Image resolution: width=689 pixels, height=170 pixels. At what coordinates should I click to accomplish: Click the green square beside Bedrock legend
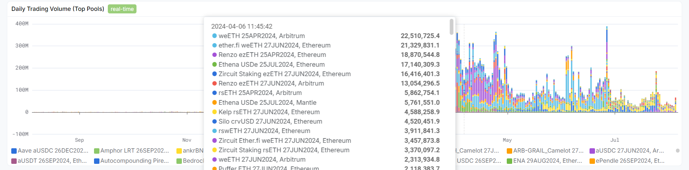coord(179,161)
